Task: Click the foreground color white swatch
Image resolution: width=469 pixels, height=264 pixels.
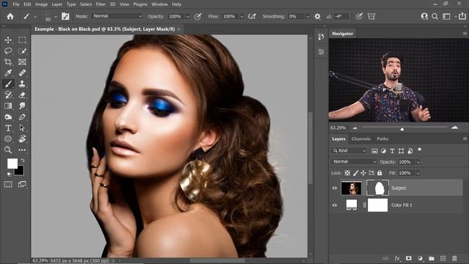Action: coord(12,164)
